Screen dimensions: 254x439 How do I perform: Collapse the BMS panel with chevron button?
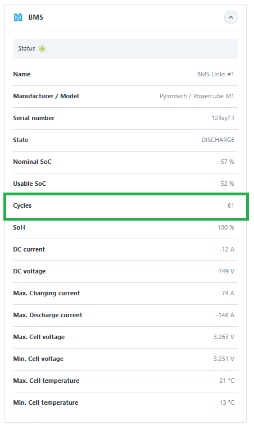(x=231, y=17)
